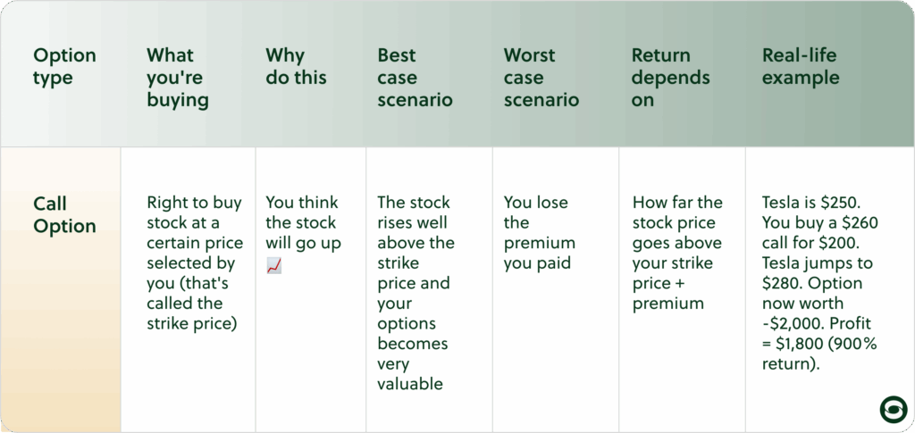Select the "Best case scenario" header
The image size is (915, 433).
(x=415, y=78)
